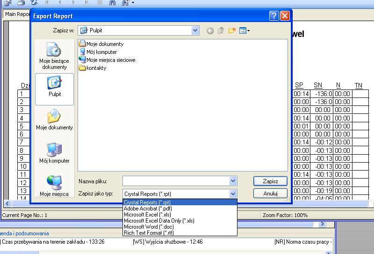
Task: Expand the Nazwa pliku dropdown arrow
Action: [x=233, y=181]
